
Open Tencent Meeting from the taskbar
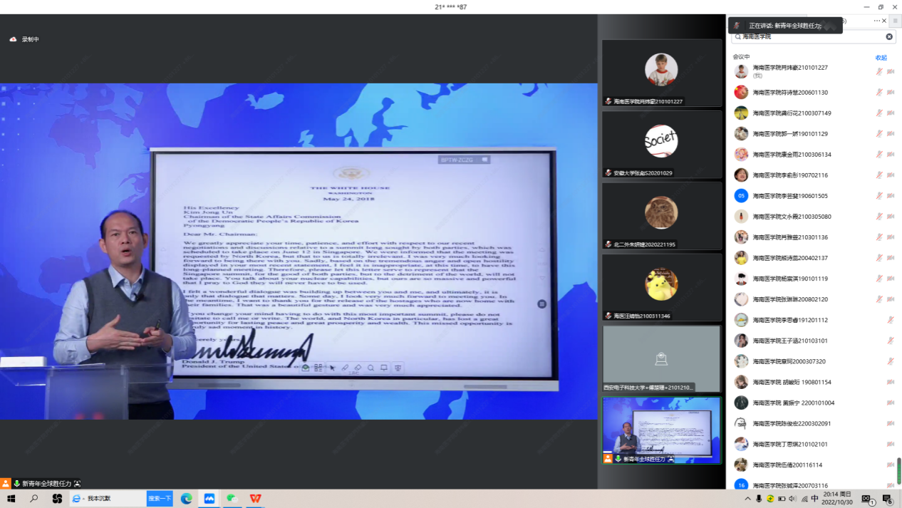209,499
